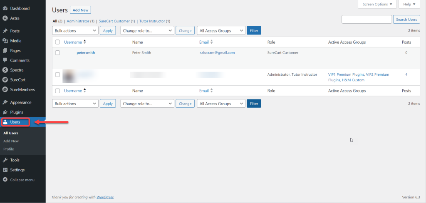The height and width of the screenshot is (203, 426).
Task: Click the Pages icon in sidebar
Action: 5,51
